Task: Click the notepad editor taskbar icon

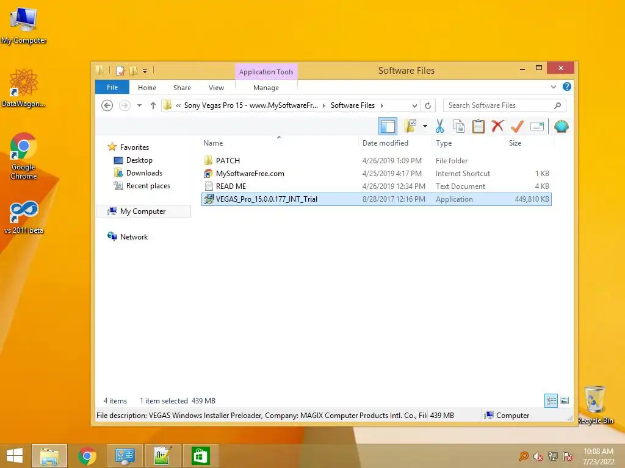Action: point(162,456)
